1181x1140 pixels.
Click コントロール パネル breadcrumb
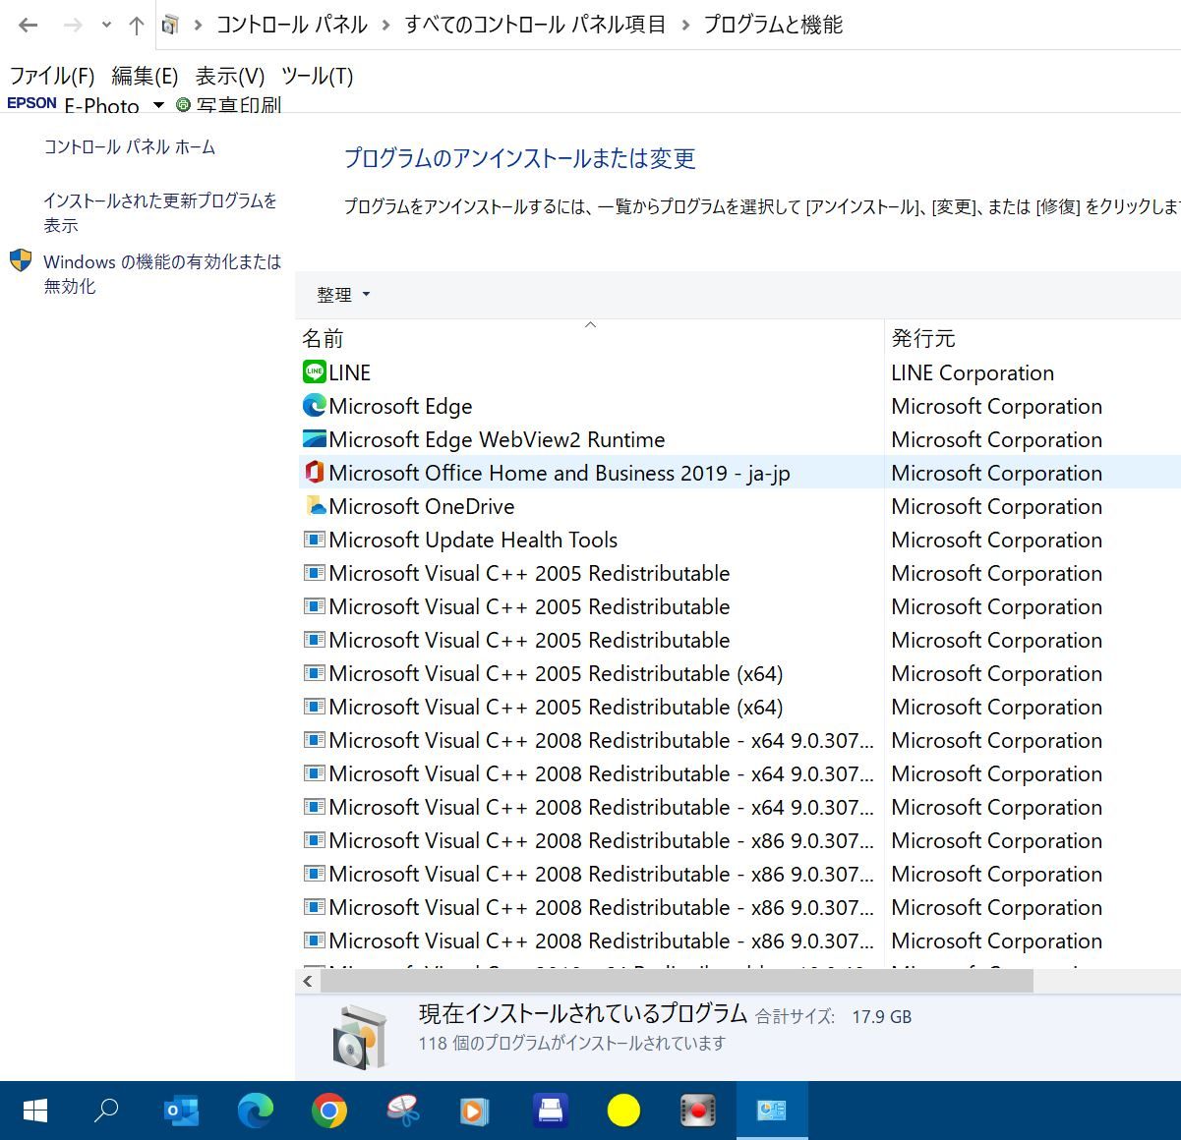292,25
